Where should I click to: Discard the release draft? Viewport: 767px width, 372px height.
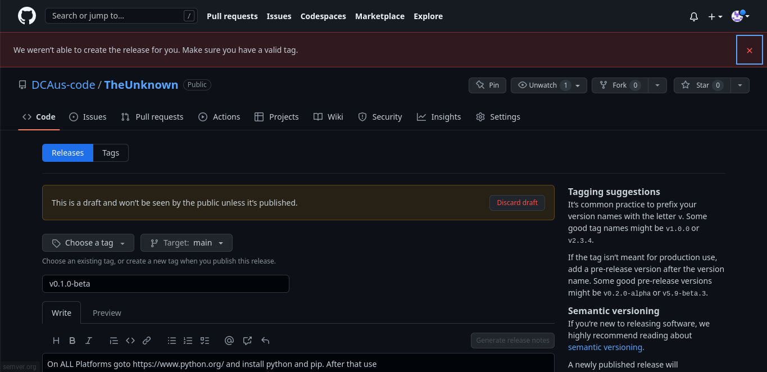point(517,203)
